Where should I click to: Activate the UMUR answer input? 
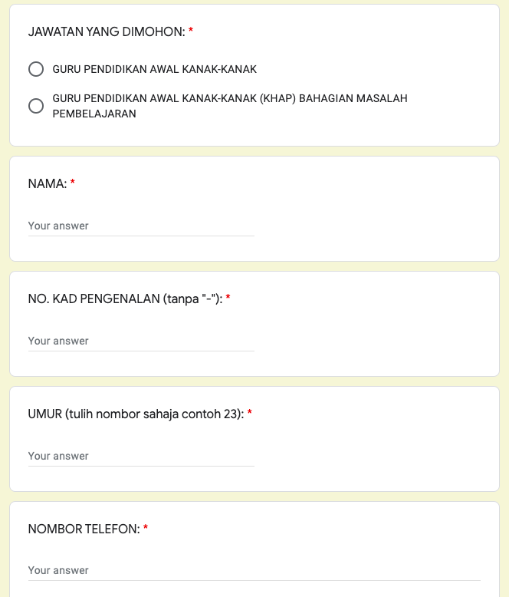(x=141, y=457)
